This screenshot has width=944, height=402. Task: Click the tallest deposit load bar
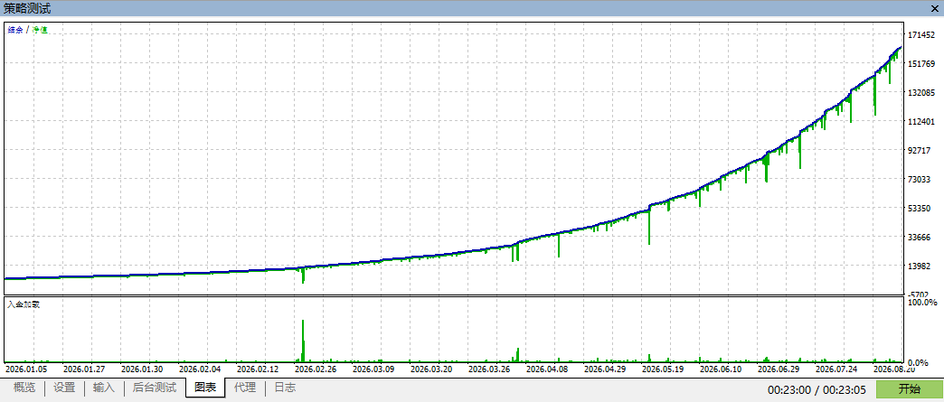(303, 341)
